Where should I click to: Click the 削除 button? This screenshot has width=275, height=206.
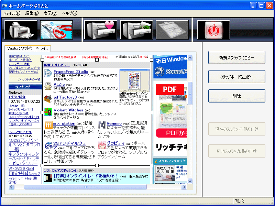[x=236, y=96]
